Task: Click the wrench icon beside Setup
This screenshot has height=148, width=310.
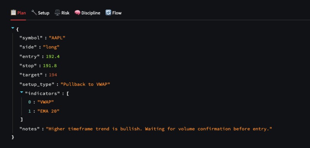Action: click(x=34, y=13)
